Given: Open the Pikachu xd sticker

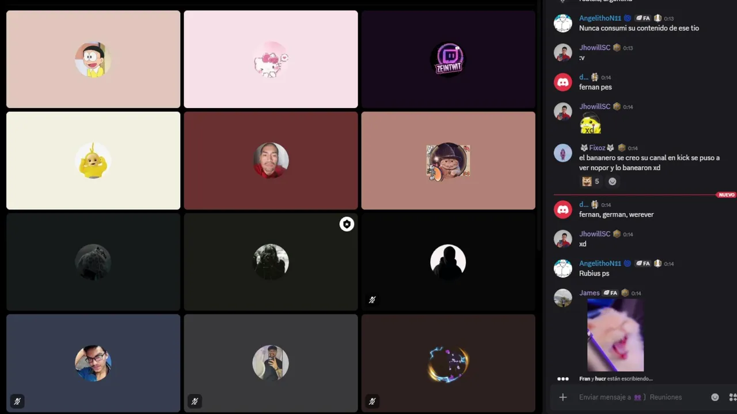Looking at the screenshot, I should click(590, 123).
